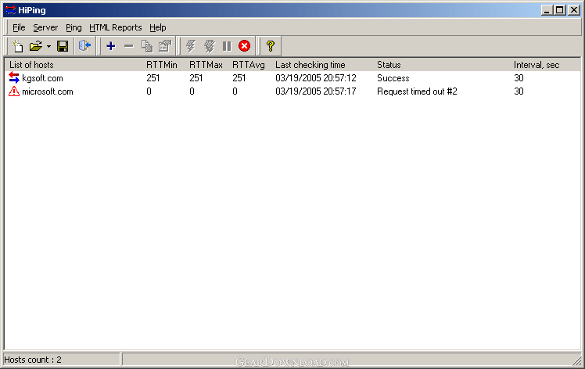Open the HTML Reports menu

click(116, 27)
